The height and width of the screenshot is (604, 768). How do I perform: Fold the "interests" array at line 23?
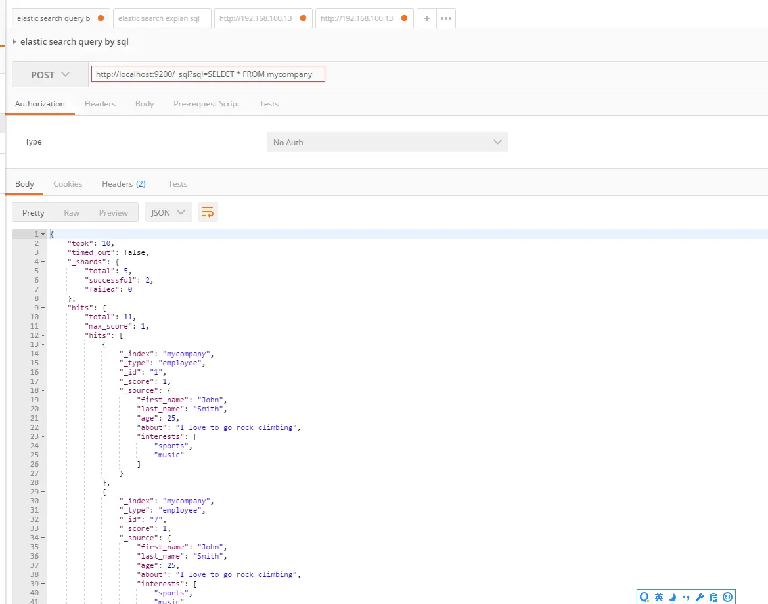[x=43, y=437]
